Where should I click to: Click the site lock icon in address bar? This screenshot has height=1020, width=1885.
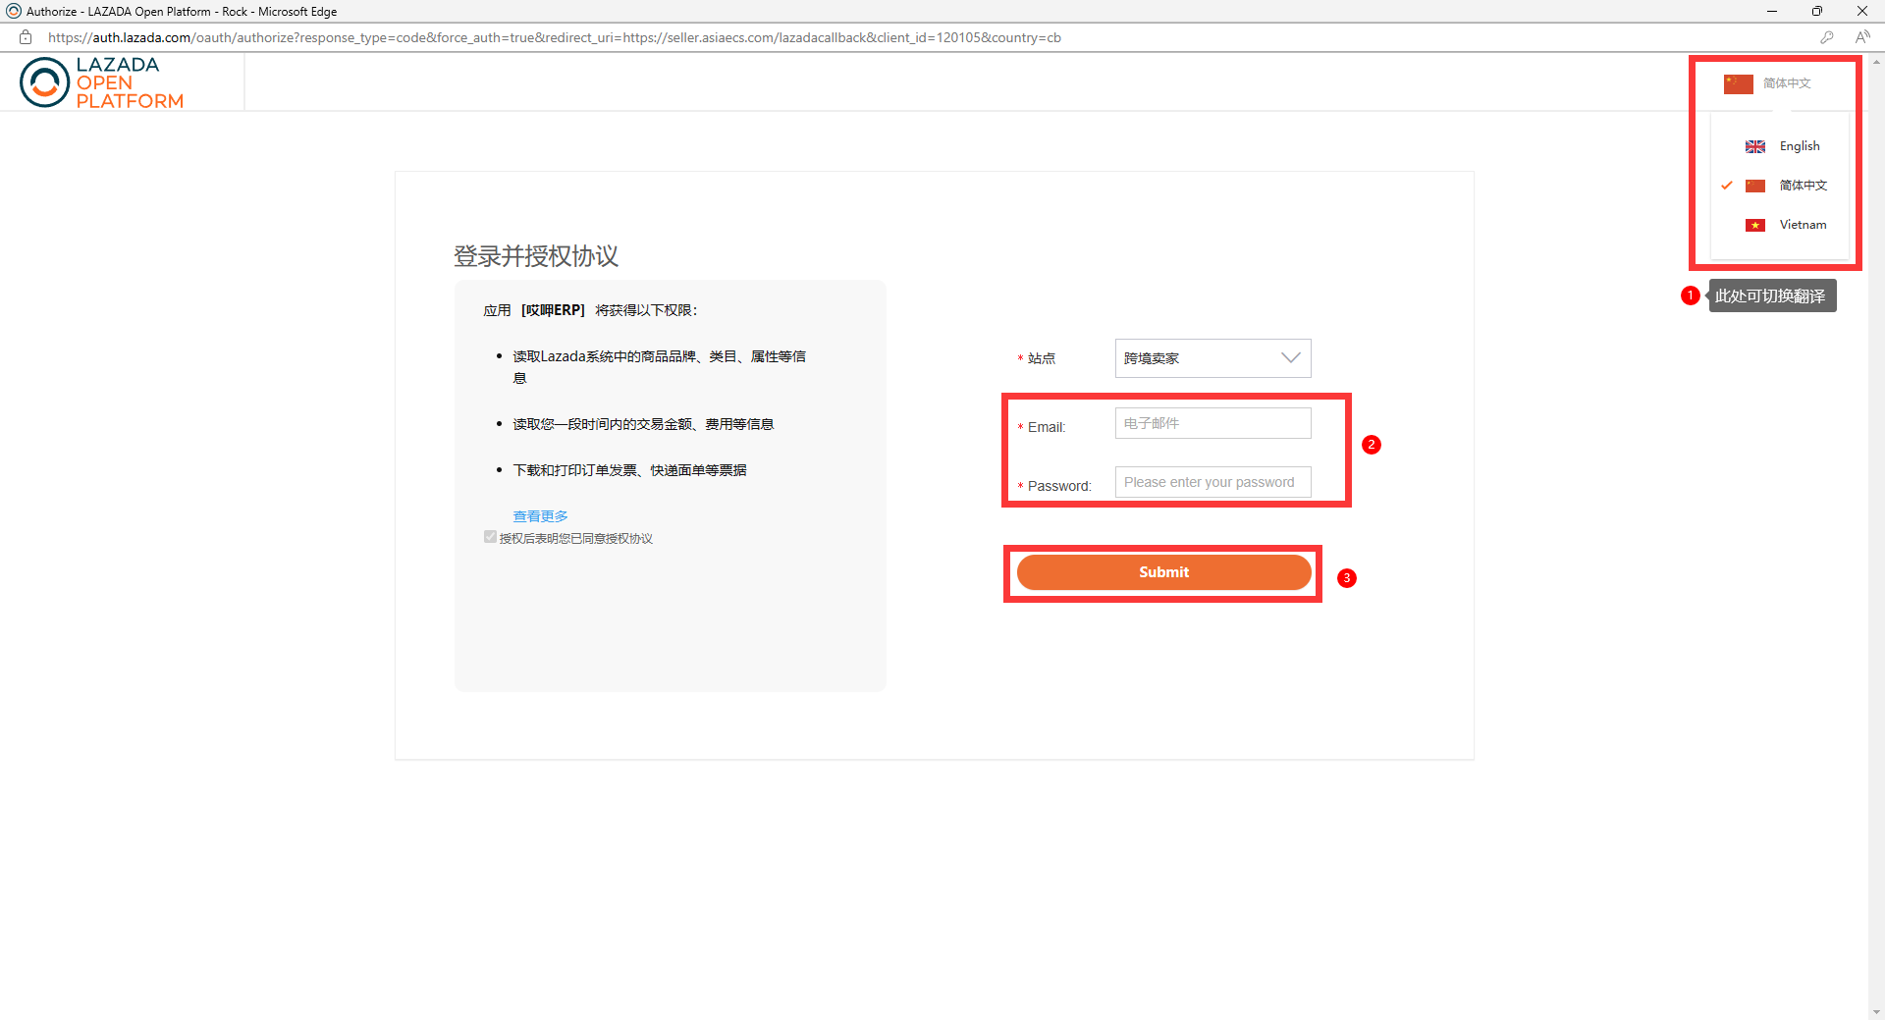(x=27, y=37)
